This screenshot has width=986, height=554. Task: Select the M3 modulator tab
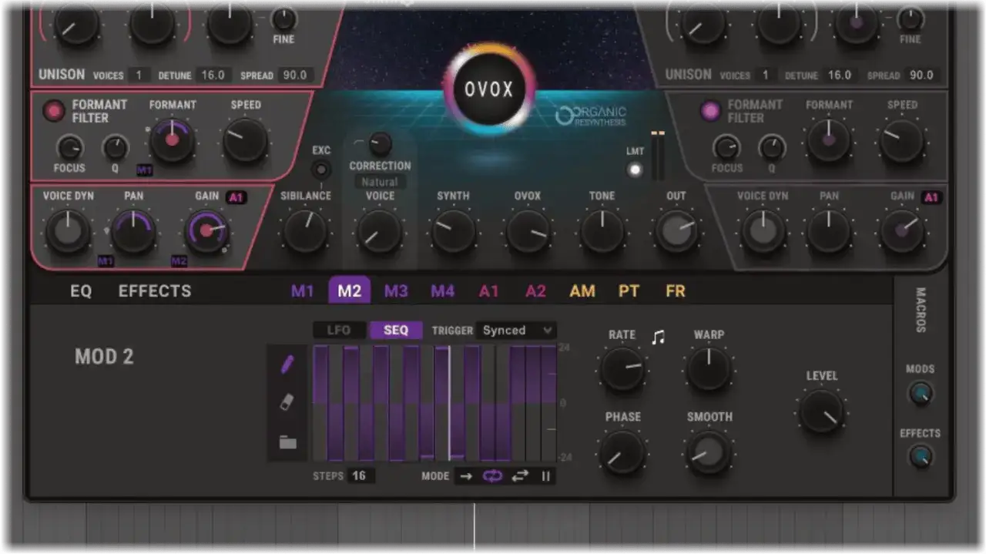tap(396, 291)
